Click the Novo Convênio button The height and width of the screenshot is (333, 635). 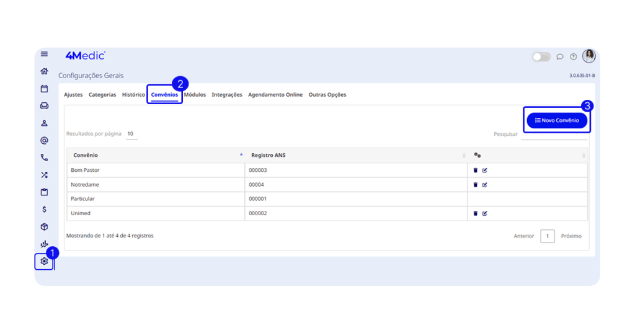(557, 120)
